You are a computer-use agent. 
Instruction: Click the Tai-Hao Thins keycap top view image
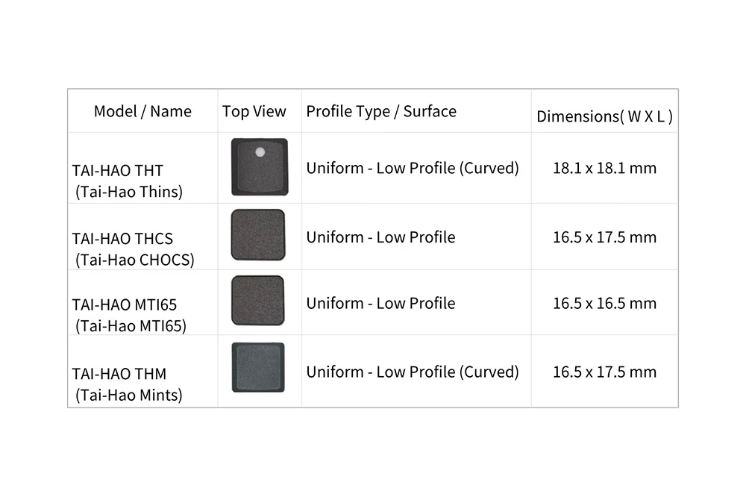pos(260,167)
